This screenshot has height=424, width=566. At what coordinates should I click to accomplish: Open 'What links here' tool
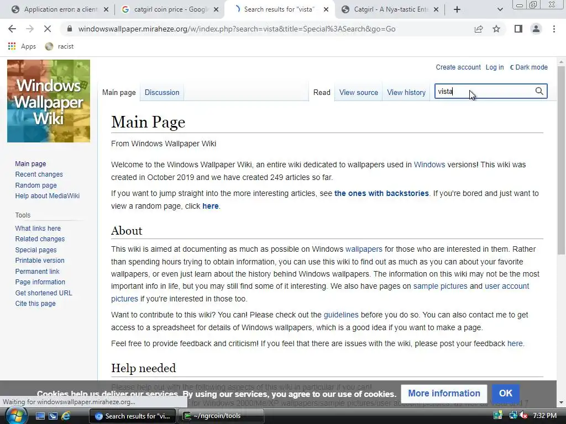click(x=38, y=228)
